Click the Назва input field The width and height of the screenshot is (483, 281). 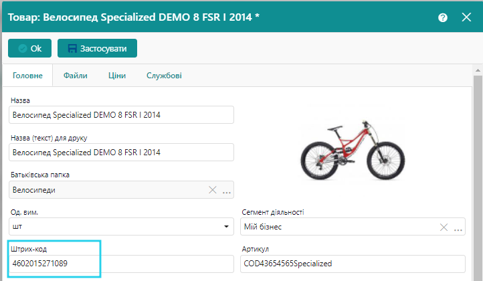pyautogui.click(x=120, y=114)
